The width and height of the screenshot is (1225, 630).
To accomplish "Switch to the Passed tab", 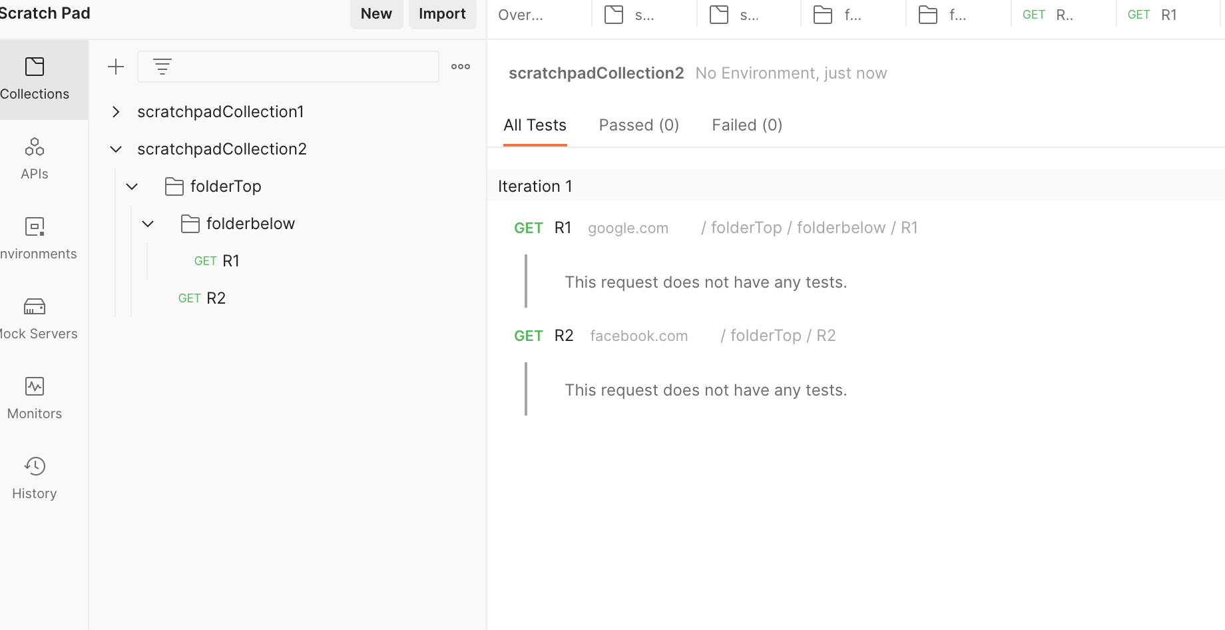I will click(638, 125).
